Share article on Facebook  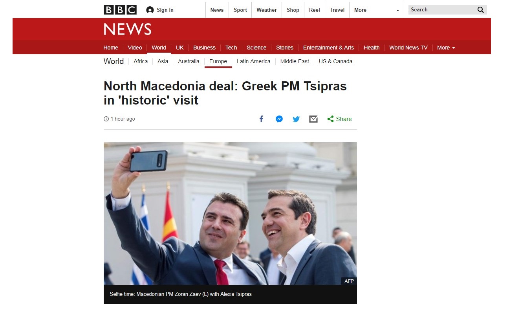click(x=261, y=119)
